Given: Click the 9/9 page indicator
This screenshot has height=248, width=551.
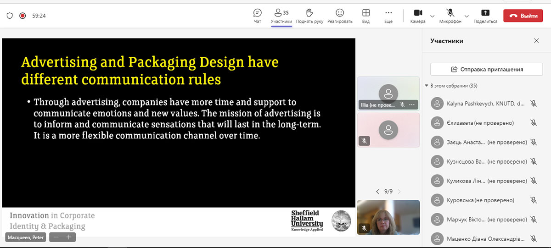Looking at the screenshot, I should 388,192.
